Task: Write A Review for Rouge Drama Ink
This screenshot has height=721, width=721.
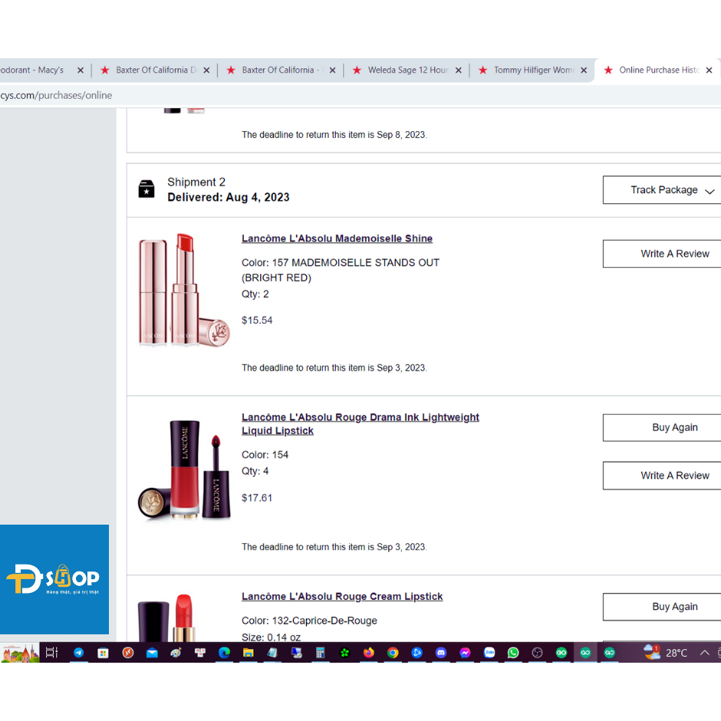Action: coord(662,476)
